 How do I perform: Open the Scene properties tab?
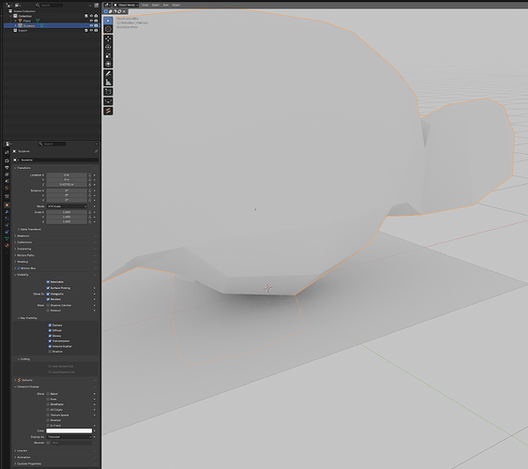7,181
